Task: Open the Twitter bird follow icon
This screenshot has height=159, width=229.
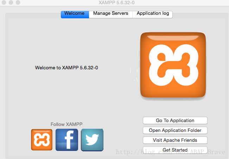Action: point(92,140)
